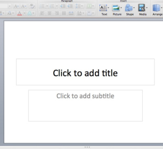Toggle center text alignment
Image resolution: width=163 pixels, height=163 pixels.
click(49, 13)
